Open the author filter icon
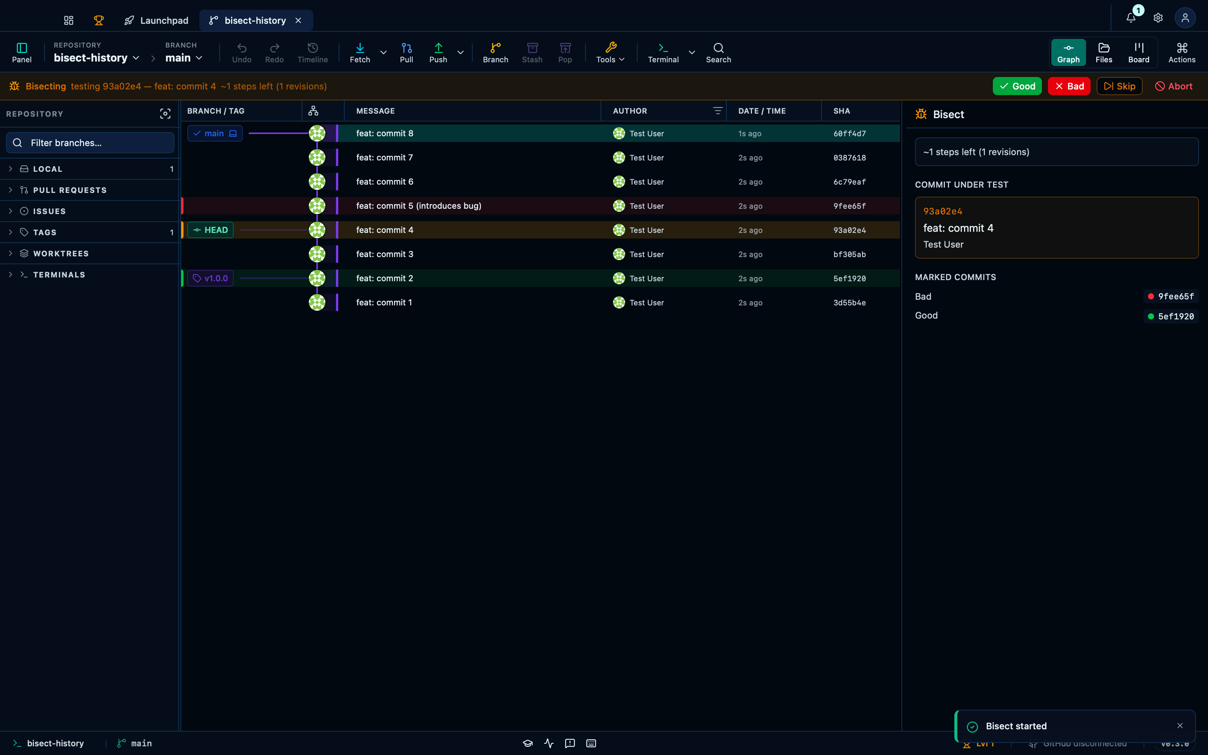This screenshot has width=1208, height=755. pyautogui.click(x=717, y=111)
